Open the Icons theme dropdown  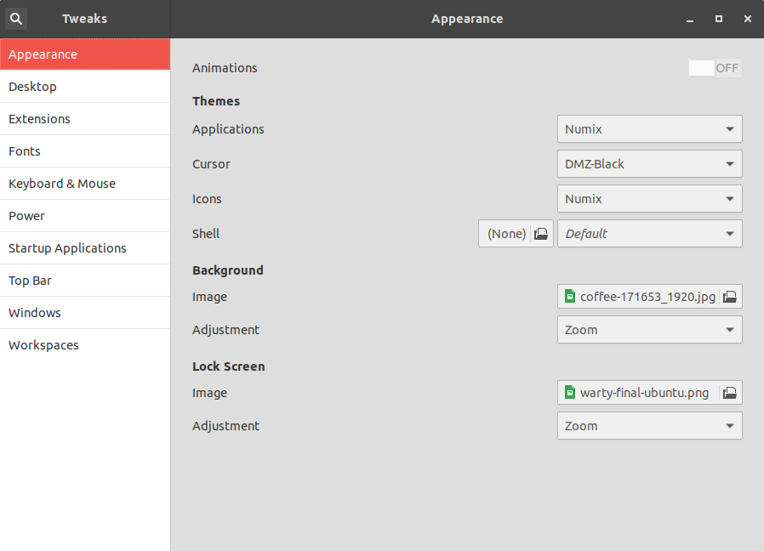point(649,199)
